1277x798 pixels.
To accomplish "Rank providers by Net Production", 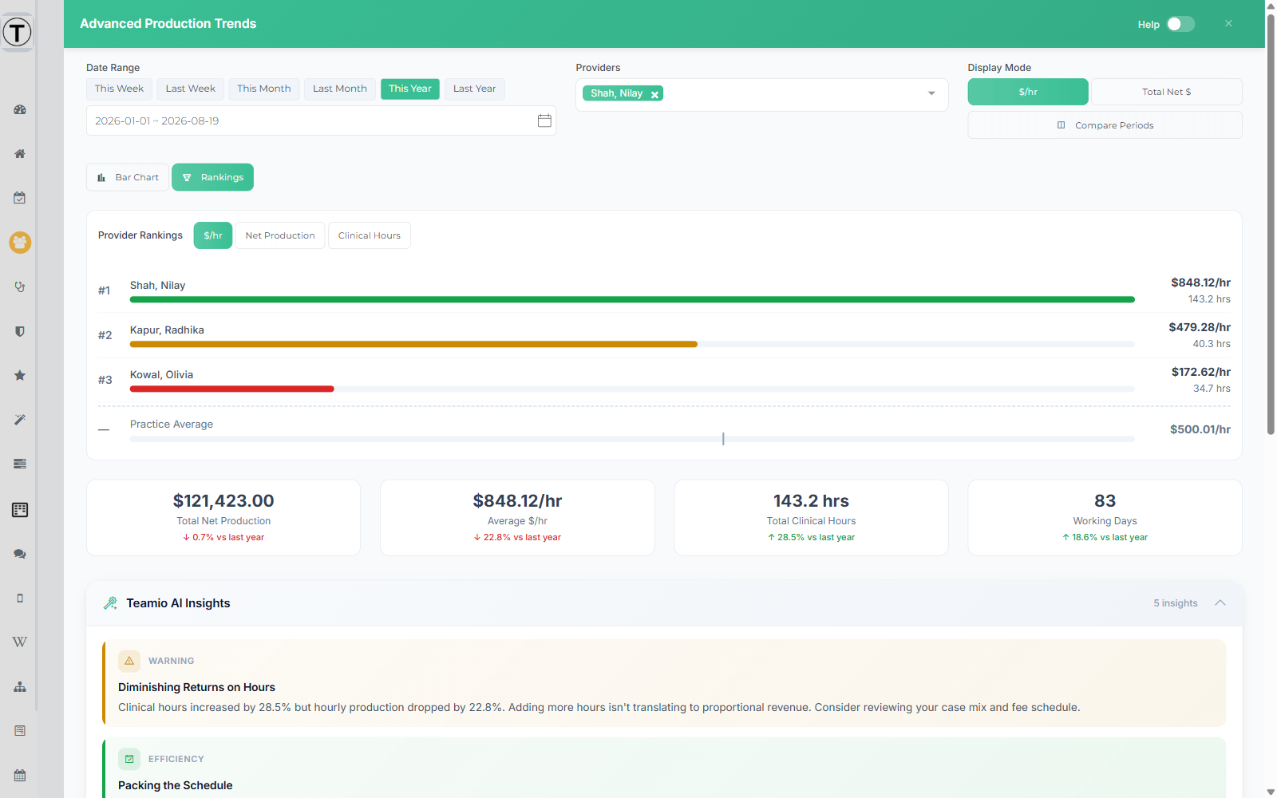I will coord(280,235).
